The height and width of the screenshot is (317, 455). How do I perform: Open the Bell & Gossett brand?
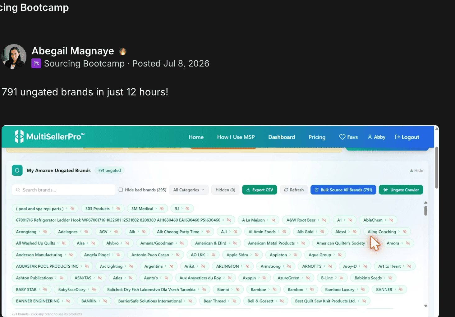coord(260,301)
